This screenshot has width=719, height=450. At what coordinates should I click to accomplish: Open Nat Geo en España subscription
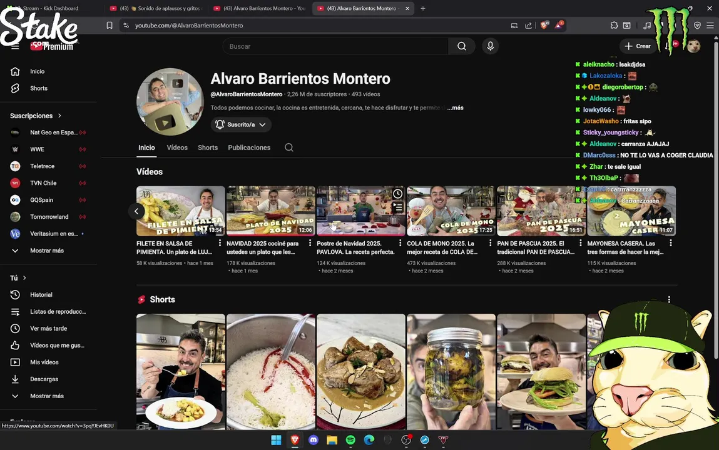48,132
